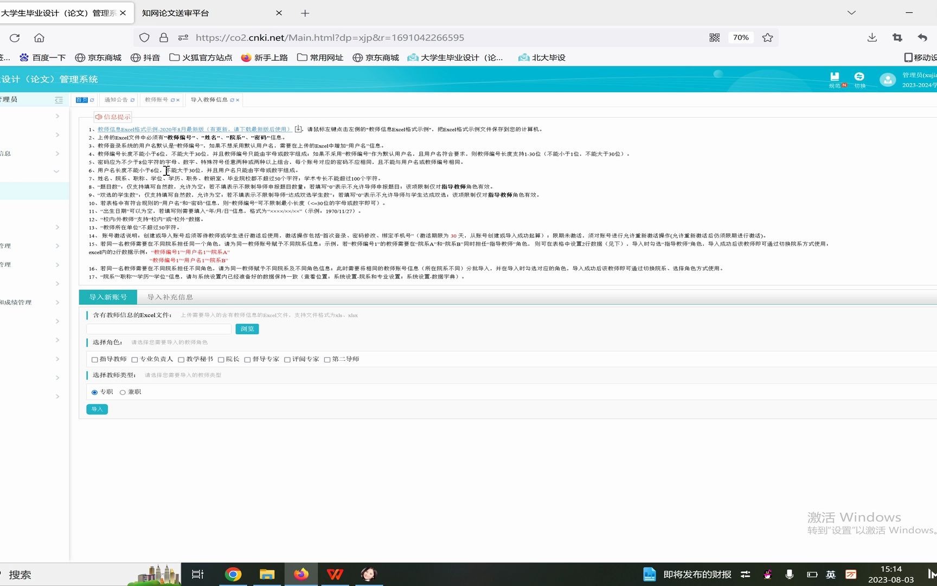Image resolution: width=937 pixels, height=586 pixels.
Task: Switch to the 教师账号 tab
Action: [158, 99]
